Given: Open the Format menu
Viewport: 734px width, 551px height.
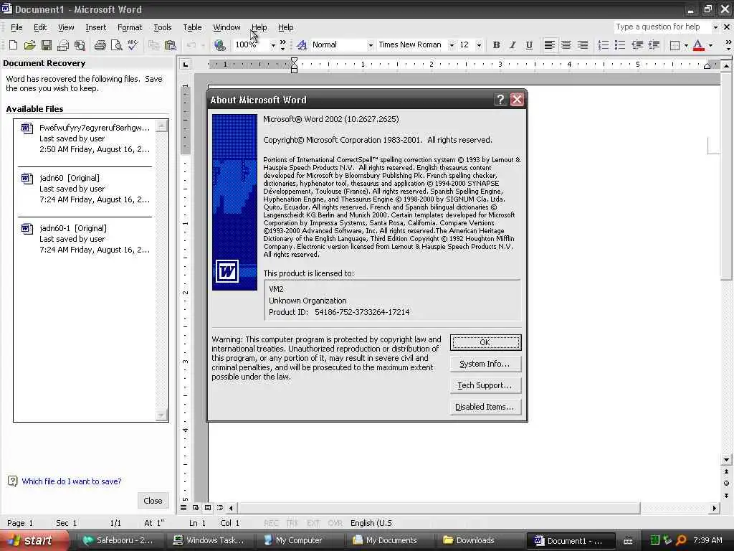Looking at the screenshot, I should 130,27.
